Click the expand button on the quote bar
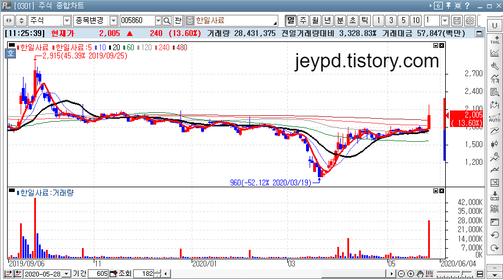The height and width of the screenshot is (280, 503). coord(479,33)
